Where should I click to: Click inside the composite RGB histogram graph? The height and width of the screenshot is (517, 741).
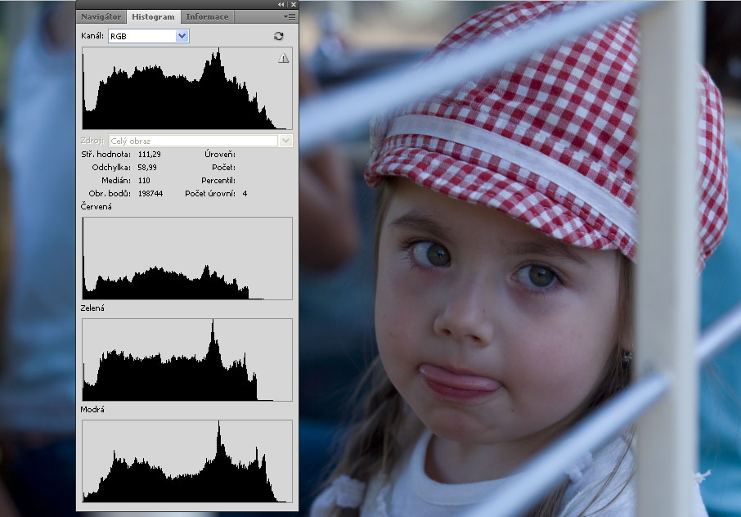[186, 88]
